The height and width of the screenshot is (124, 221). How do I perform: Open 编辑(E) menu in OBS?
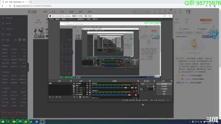click(x=58, y=19)
